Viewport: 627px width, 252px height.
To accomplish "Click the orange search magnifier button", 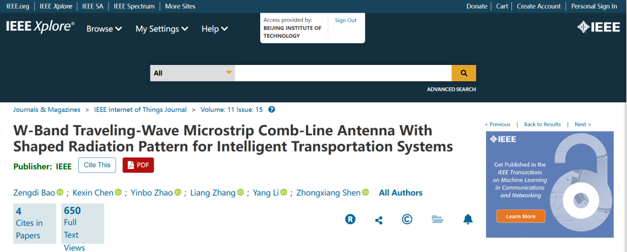I will coord(464,73).
